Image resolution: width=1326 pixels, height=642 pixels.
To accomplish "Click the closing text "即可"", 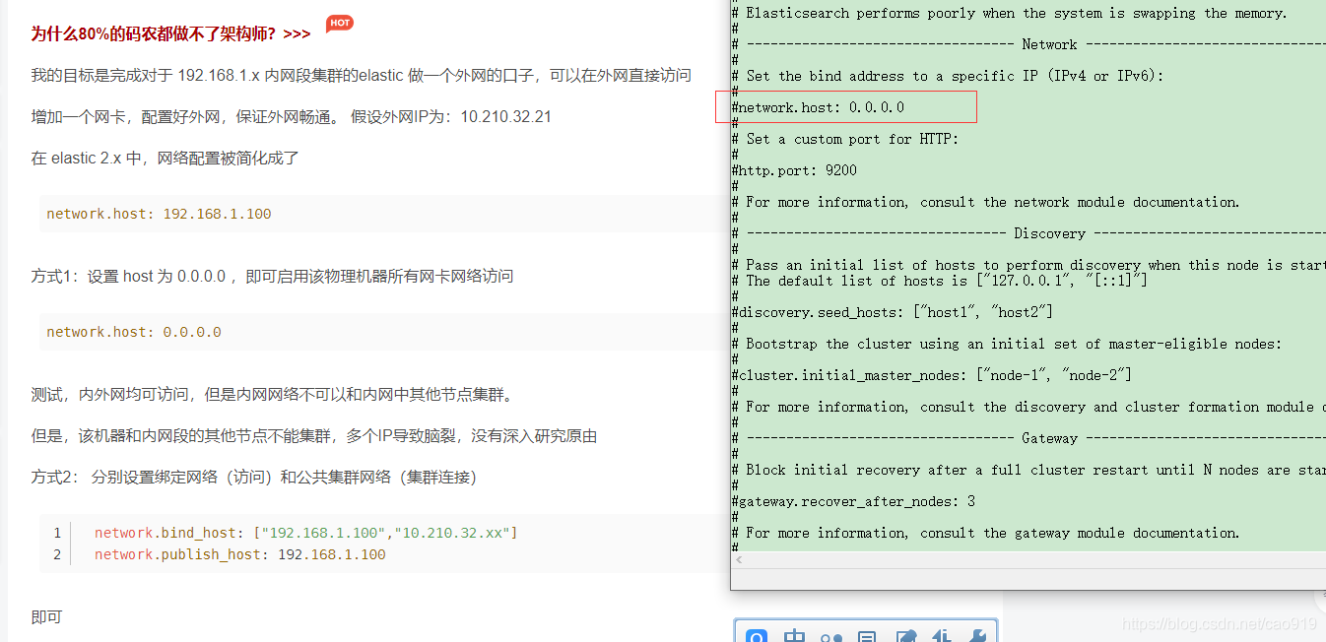I will coord(46,616).
